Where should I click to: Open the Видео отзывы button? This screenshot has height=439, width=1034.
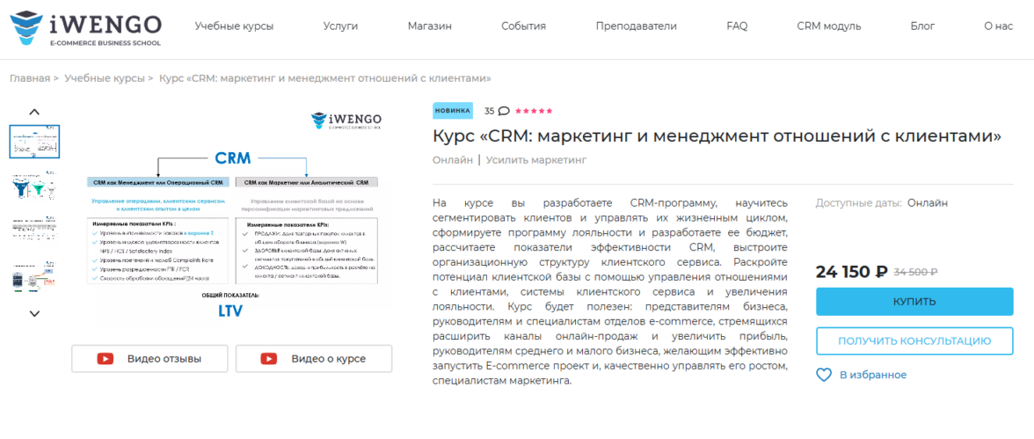(149, 359)
